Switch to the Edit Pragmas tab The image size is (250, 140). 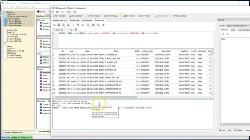tap(87, 21)
